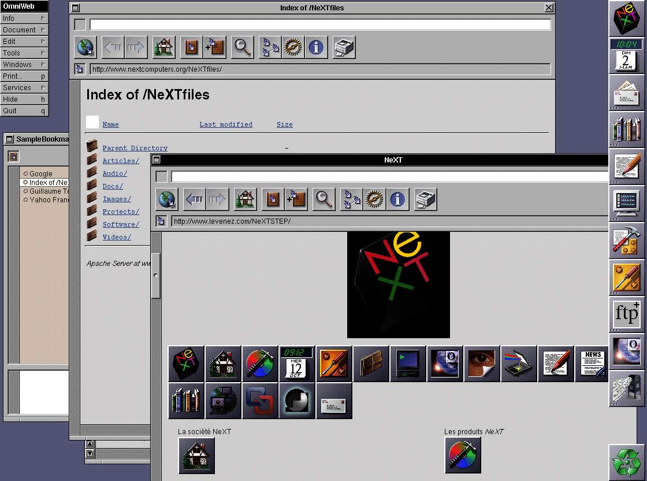Click URL field showing levenez.com address

(x=390, y=221)
